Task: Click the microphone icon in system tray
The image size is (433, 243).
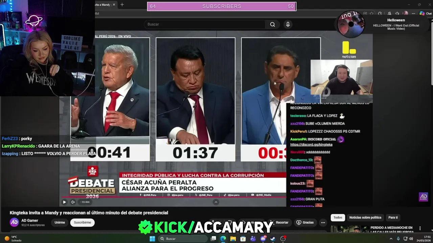Action: pyautogui.click(x=398, y=239)
